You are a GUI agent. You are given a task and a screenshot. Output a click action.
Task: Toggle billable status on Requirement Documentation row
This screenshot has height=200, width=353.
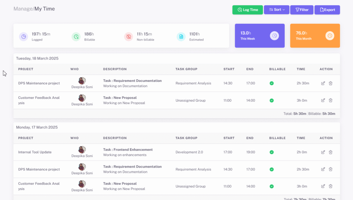pyautogui.click(x=272, y=83)
